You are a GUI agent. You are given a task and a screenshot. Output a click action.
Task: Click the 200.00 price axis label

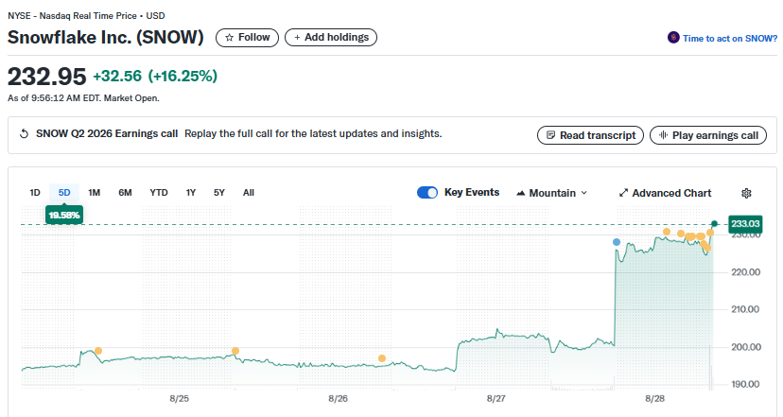click(x=746, y=347)
